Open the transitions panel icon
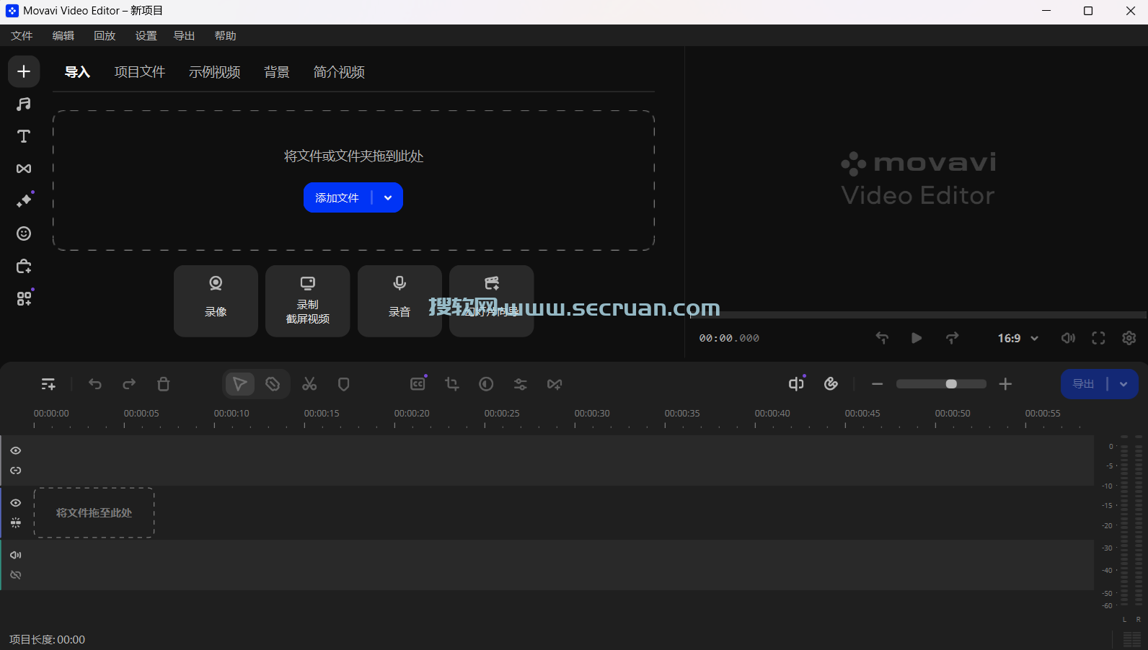1148x650 pixels. [x=24, y=169]
